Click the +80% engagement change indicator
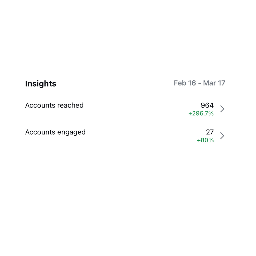256x256 pixels. [x=205, y=140]
